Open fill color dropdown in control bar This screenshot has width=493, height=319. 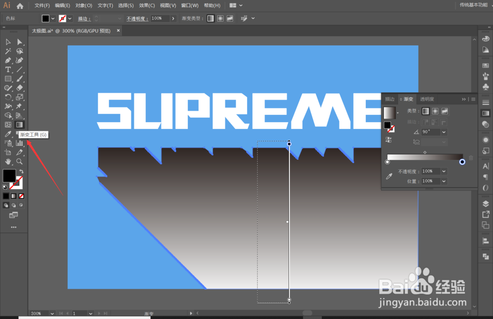tap(53, 19)
